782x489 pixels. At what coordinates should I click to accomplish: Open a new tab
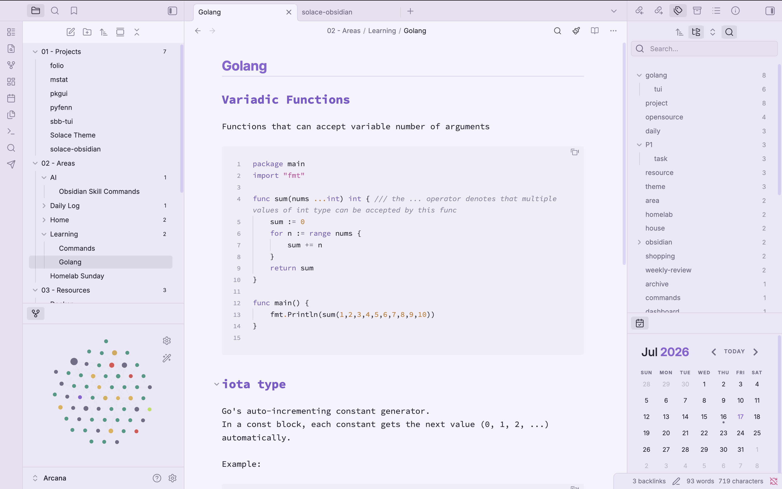(410, 11)
